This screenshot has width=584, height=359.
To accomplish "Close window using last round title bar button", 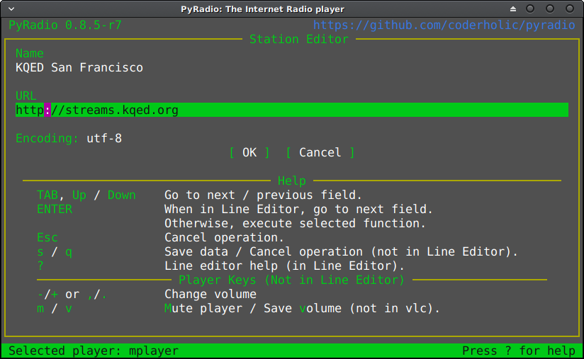I will 570,8.
